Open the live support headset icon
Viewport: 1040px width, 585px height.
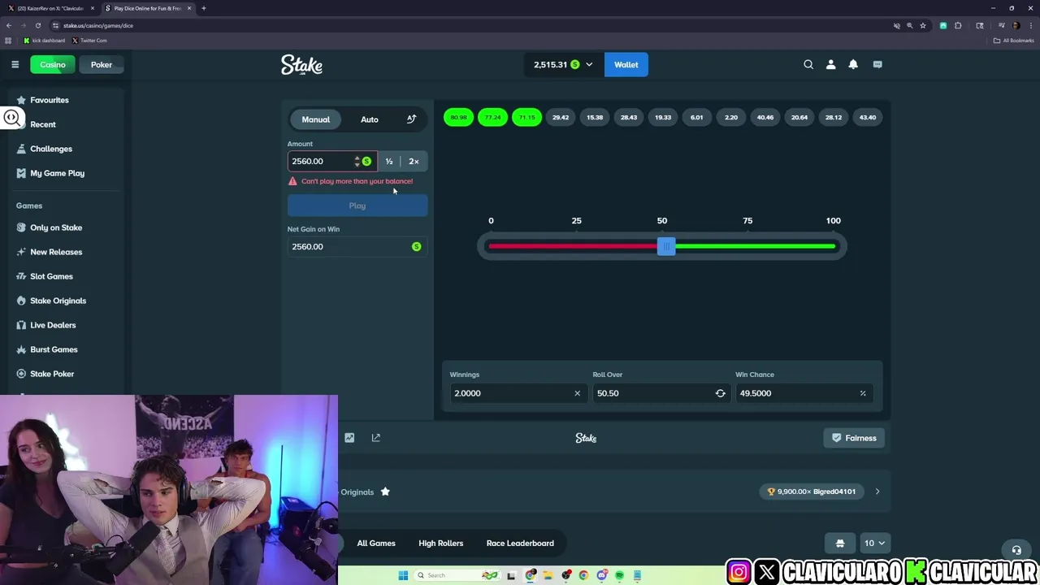point(1016,550)
